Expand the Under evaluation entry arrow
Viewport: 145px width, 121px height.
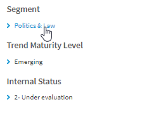[9, 97]
